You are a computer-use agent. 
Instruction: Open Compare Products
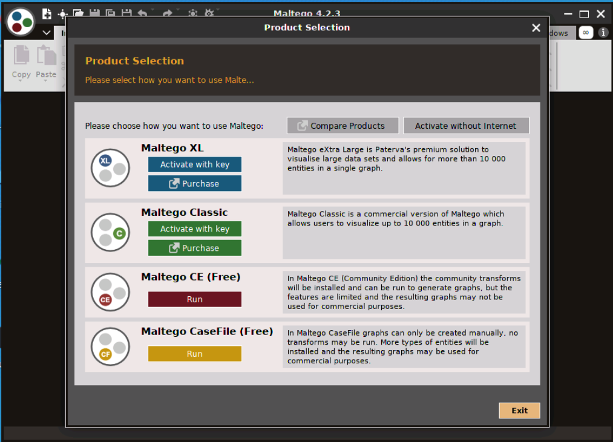click(343, 126)
